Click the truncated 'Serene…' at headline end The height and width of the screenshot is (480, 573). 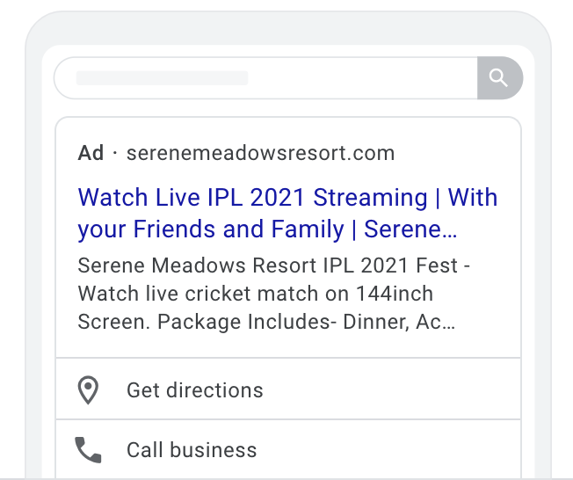(x=410, y=229)
